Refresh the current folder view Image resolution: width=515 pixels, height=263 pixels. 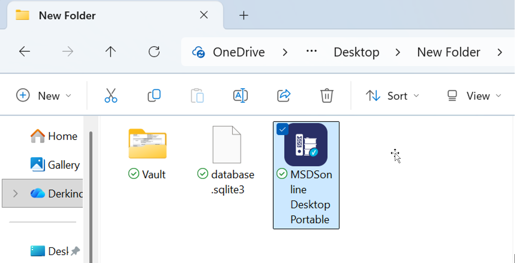click(x=154, y=52)
